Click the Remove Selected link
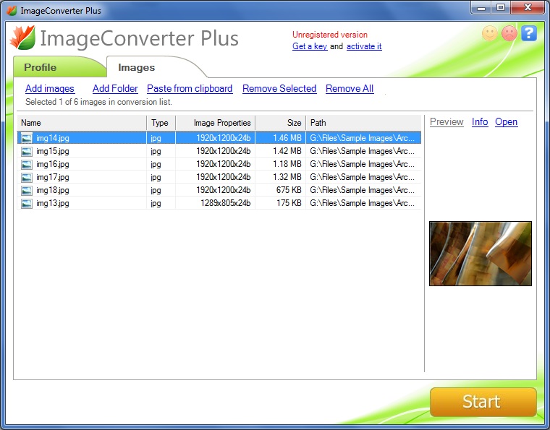This screenshot has height=430, width=550. [279, 89]
